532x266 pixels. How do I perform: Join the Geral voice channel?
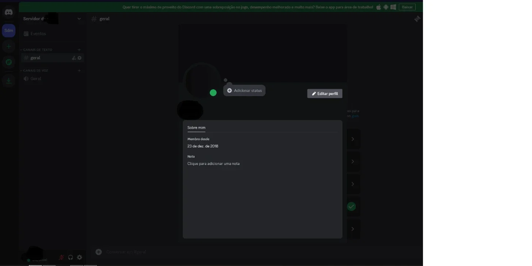[x=52, y=79]
